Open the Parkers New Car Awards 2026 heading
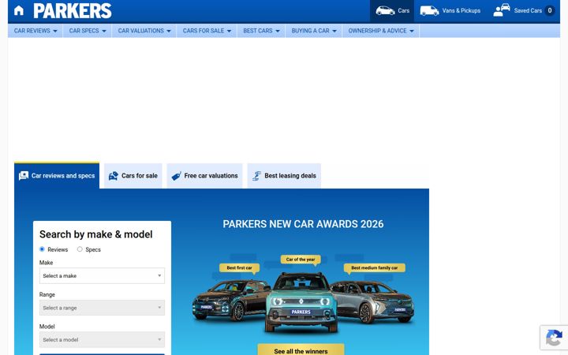 pos(303,224)
